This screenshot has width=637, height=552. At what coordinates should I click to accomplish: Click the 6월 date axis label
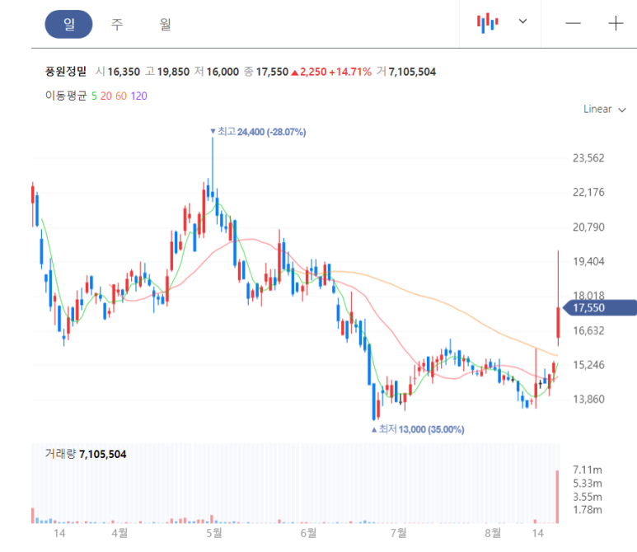pyautogui.click(x=308, y=533)
